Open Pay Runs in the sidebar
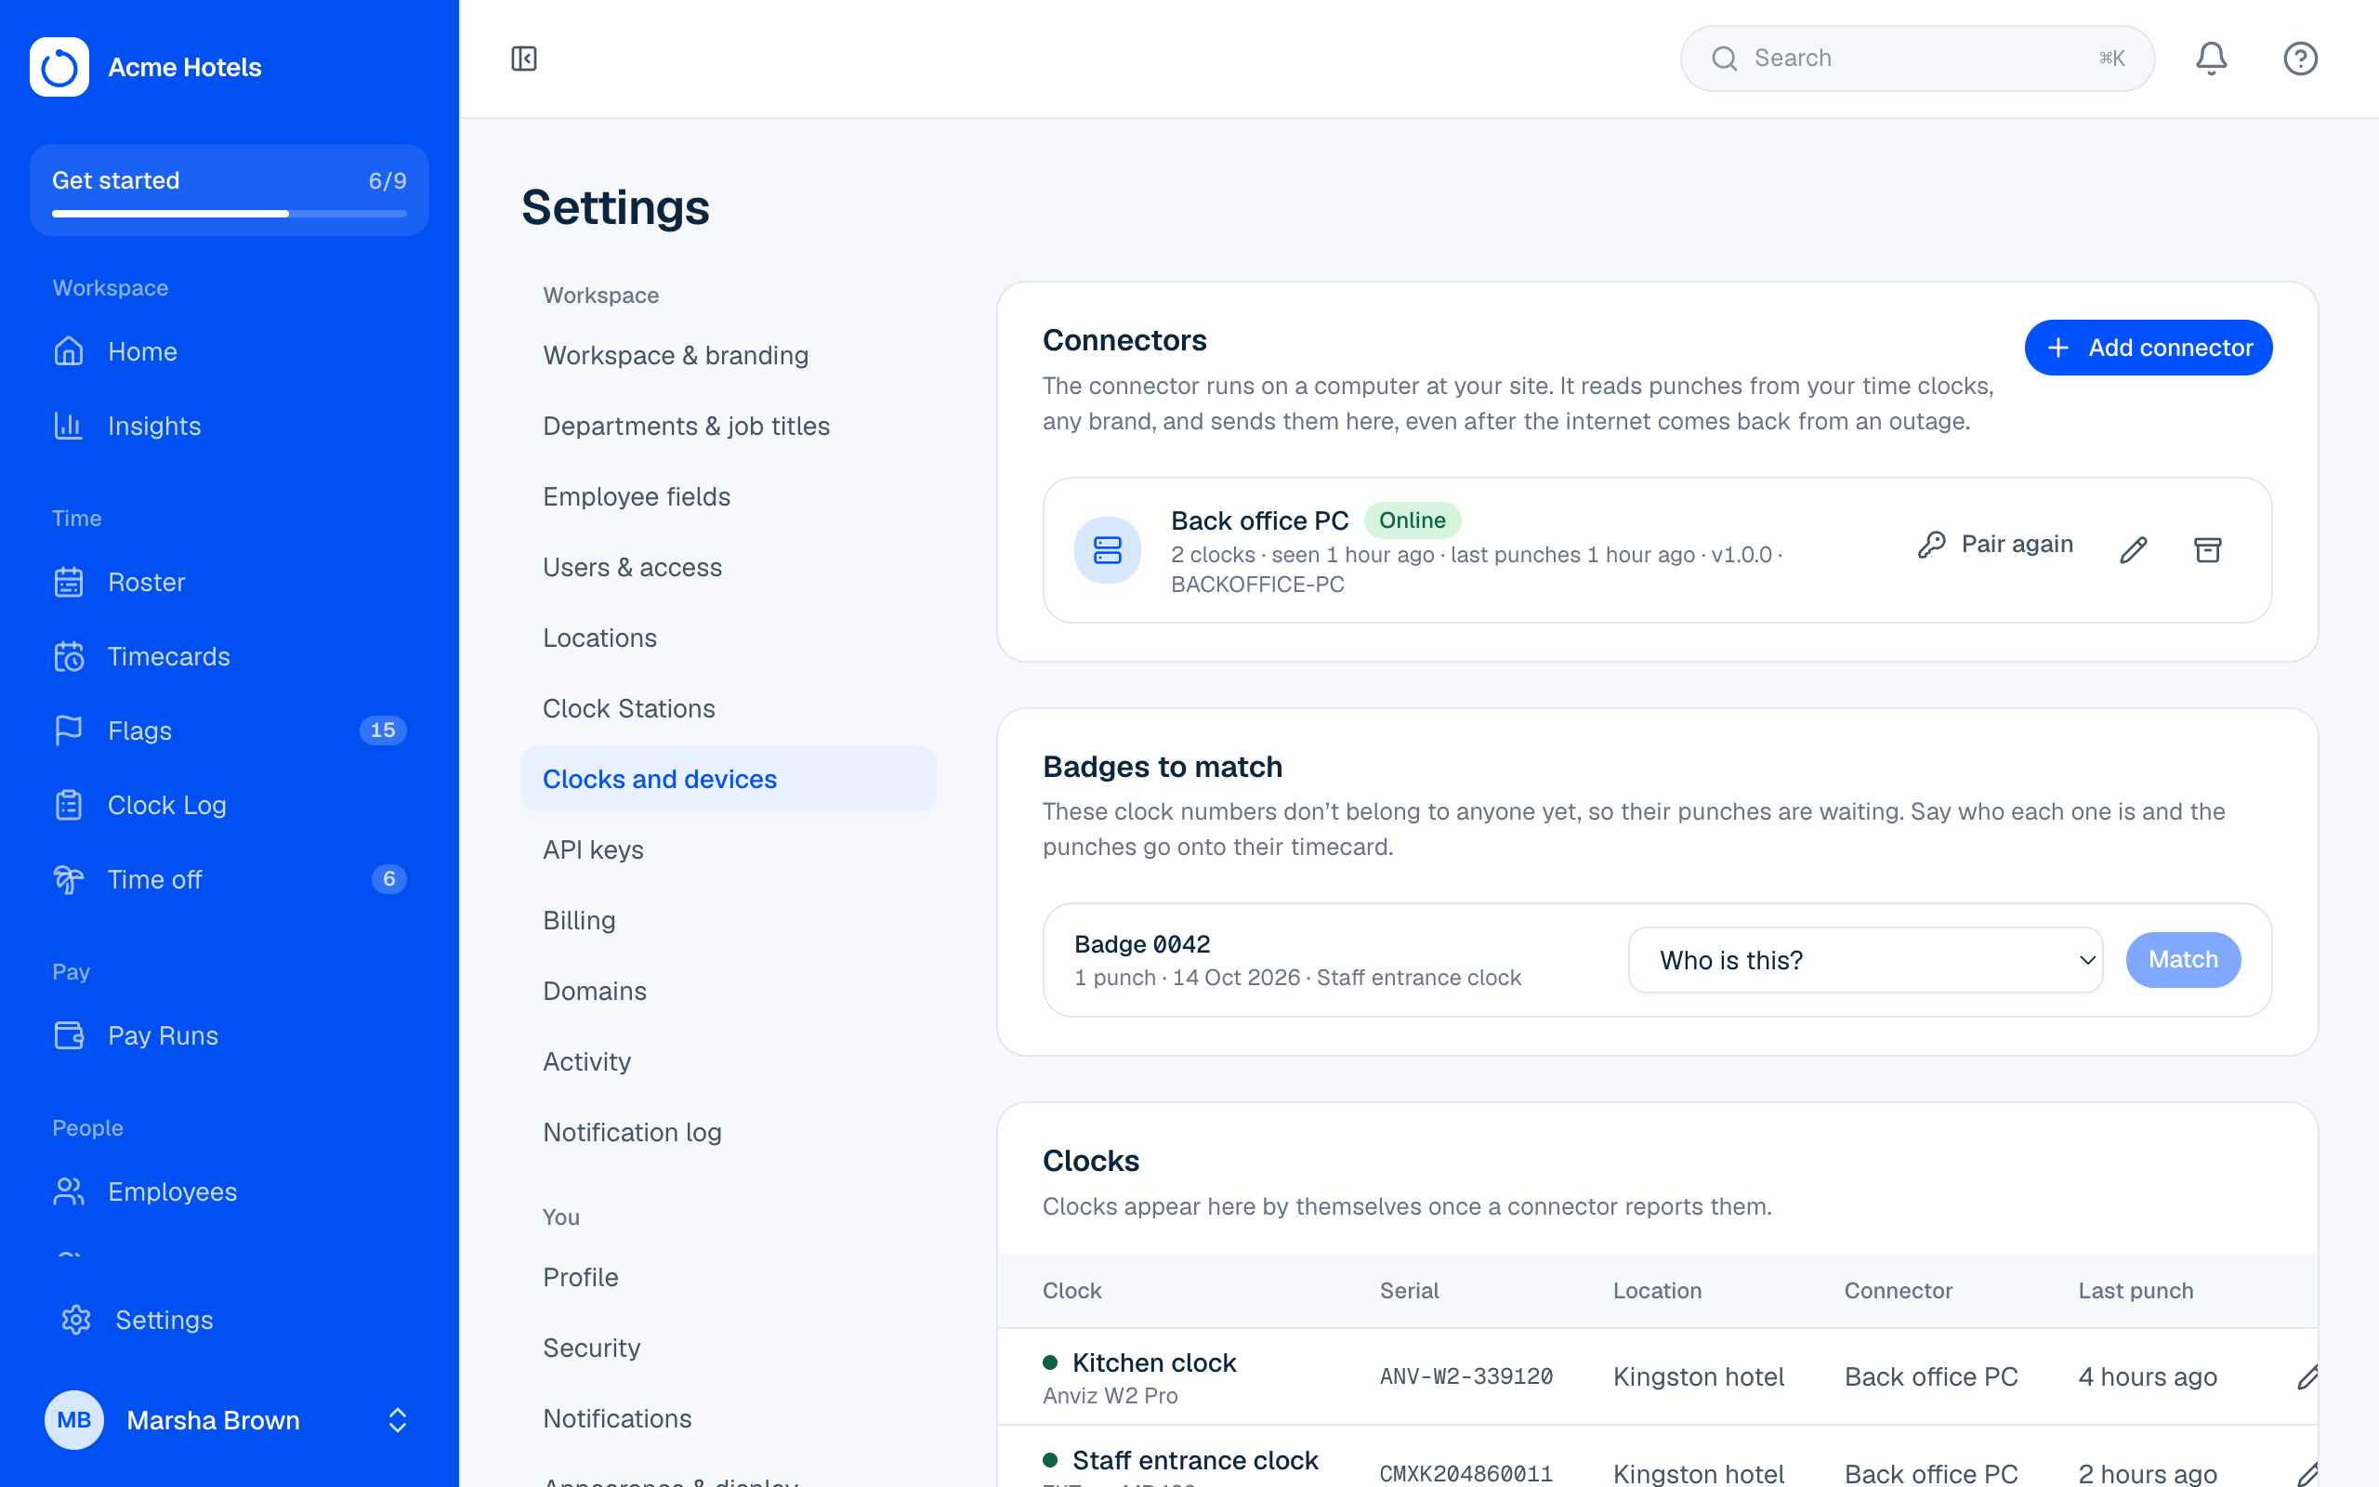Viewport: 2379px width, 1487px height. point(229,1035)
